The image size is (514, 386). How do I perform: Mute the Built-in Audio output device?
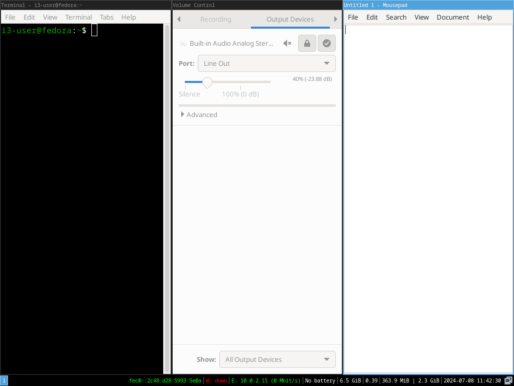[288, 43]
